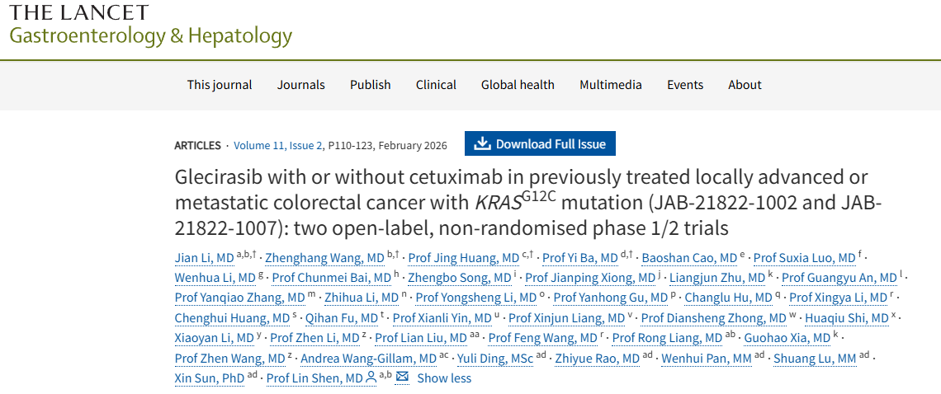Click the envelope email icon after Lin Shen
Image resolution: width=941 pixels, height=394 pixels.
click(402, 378)
